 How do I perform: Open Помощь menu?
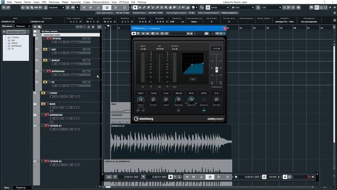coord(142,2)
